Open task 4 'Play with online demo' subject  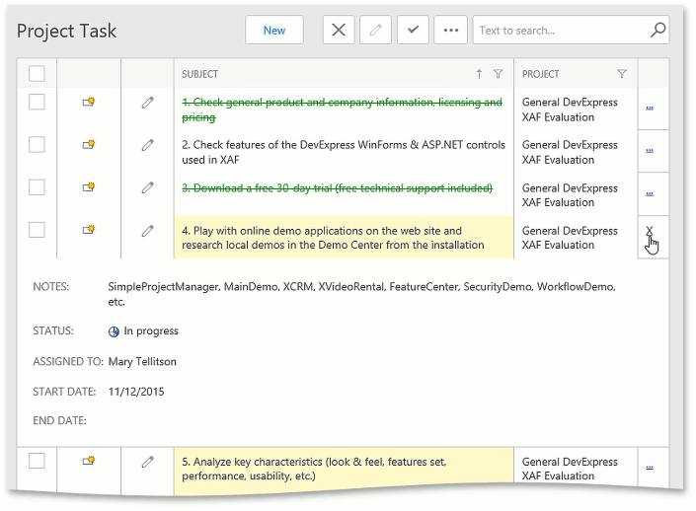point(333,238)
